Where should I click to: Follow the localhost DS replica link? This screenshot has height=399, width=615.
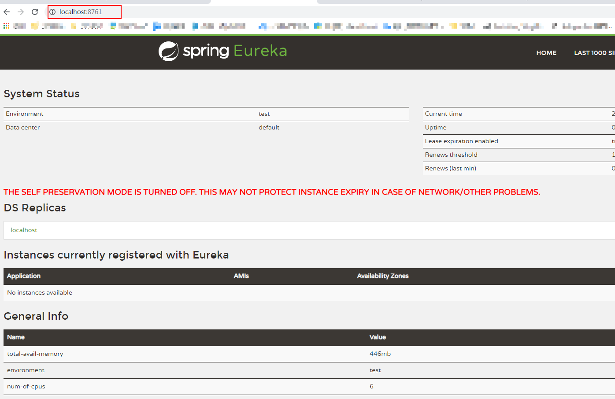24,230
